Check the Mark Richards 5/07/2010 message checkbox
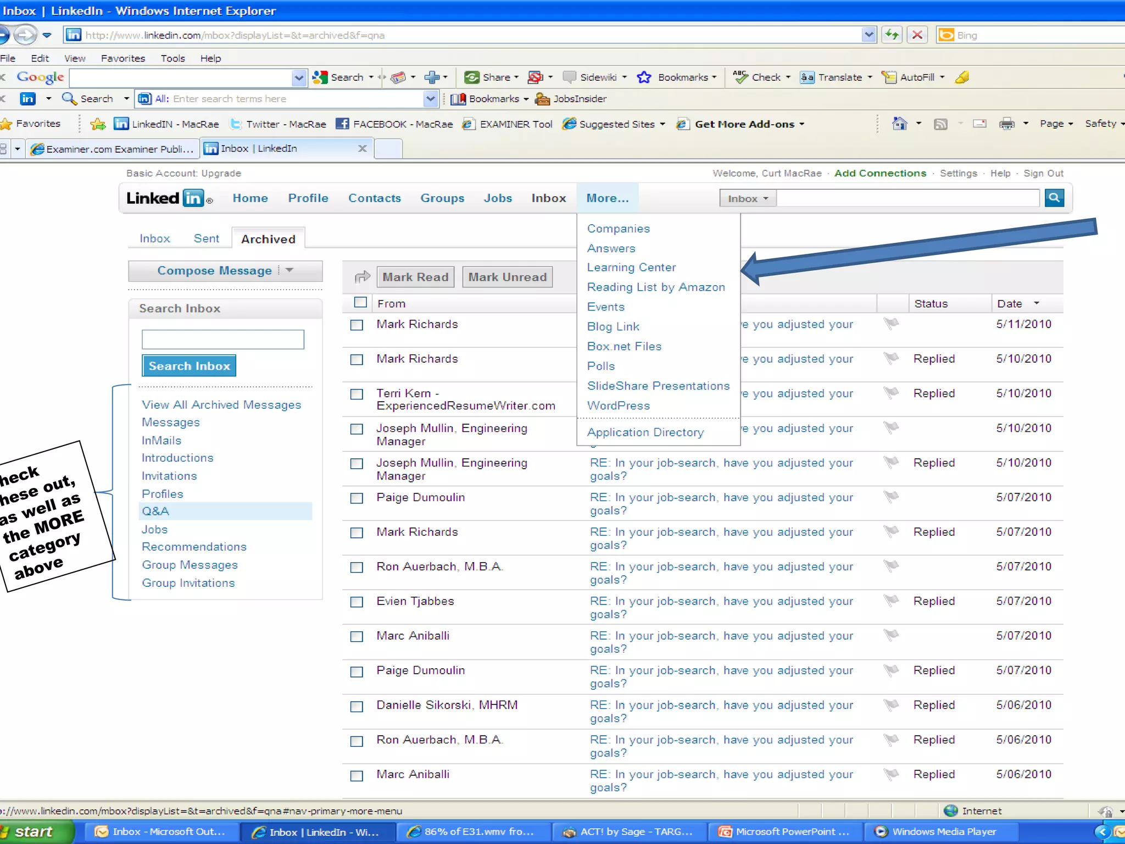The height and width of the screenshot is (844, 1125). coord(357,532)
